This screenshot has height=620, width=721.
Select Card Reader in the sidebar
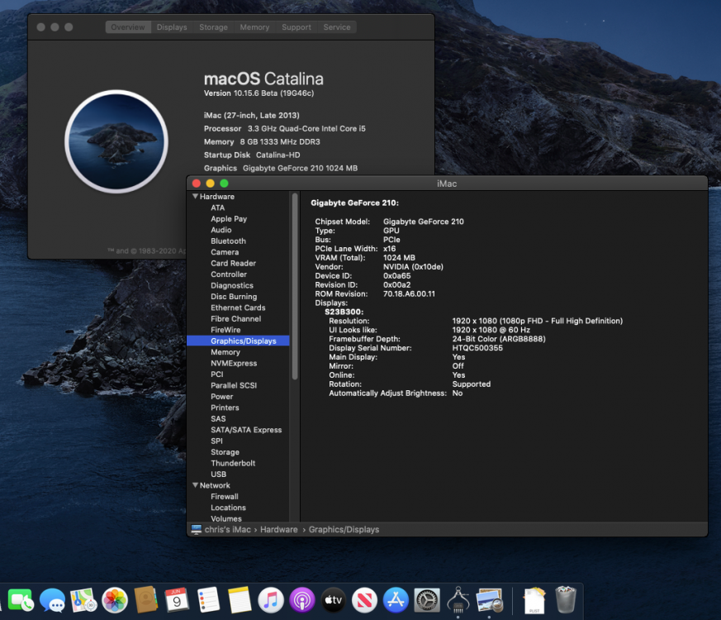[x=234, y=263]
